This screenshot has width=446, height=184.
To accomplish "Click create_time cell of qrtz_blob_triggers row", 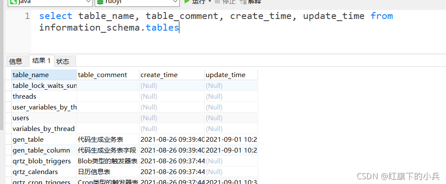I will click(x=172, y=161).
